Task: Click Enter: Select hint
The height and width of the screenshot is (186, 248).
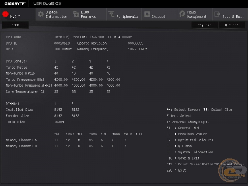Action: click(179, 116)
